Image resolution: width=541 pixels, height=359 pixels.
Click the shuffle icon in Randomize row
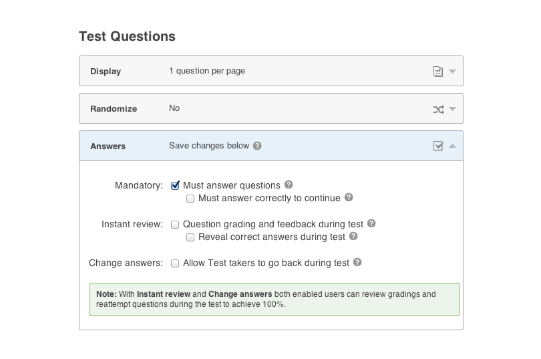click(x=438, y=109)
